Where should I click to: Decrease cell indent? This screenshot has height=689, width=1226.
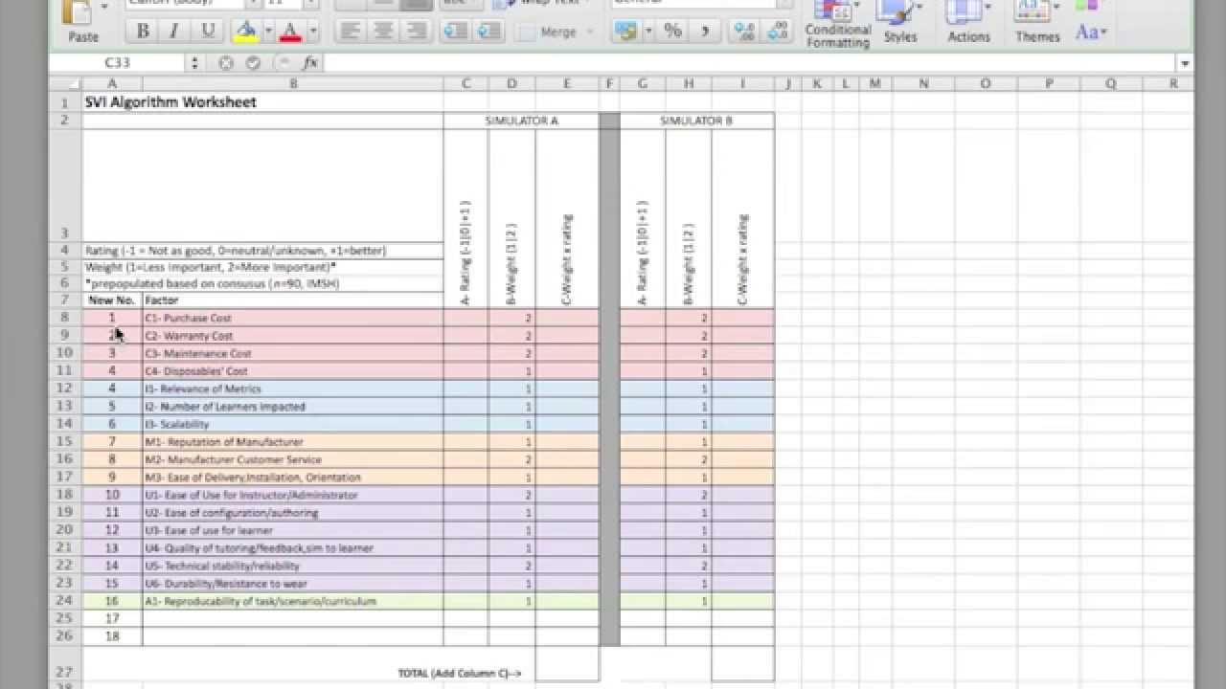click(x=456, y=31)
